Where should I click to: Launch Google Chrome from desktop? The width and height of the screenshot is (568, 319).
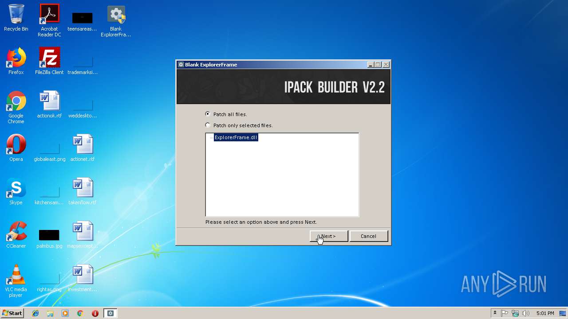tap(16, 108)
